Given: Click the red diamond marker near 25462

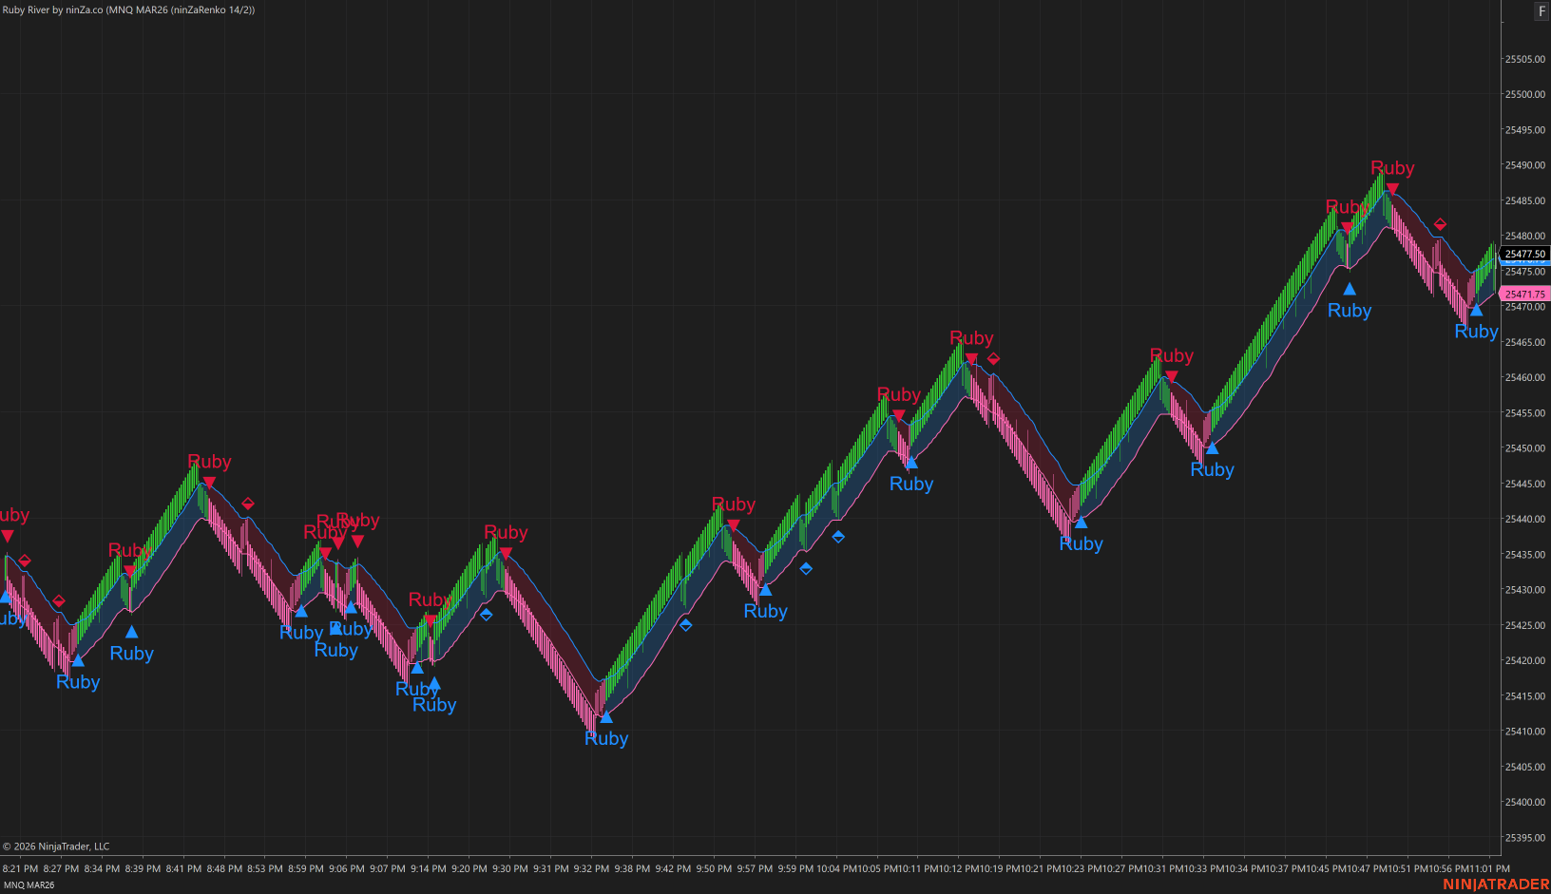Looking at the screenshot, I should tap(993, 359).
